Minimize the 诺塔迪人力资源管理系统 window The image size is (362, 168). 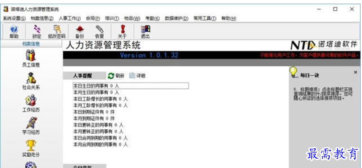coord(319,9)
